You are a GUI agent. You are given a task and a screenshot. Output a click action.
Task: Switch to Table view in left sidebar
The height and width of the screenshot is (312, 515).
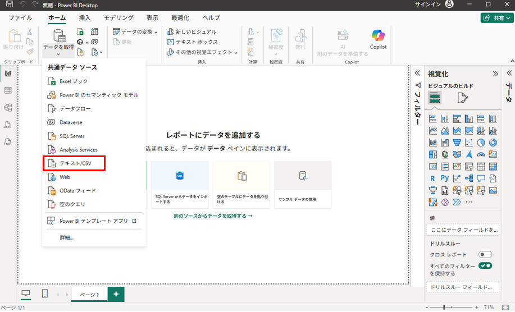pyautogui.click(x=8, y=90)
